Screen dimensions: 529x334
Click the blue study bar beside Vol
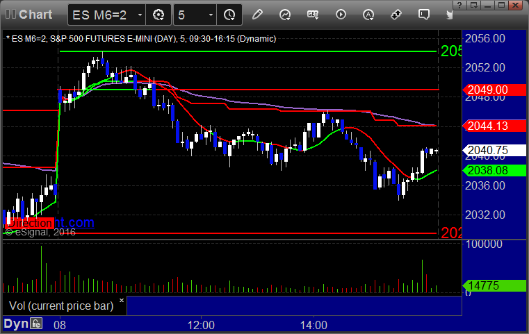coord(294,306)
